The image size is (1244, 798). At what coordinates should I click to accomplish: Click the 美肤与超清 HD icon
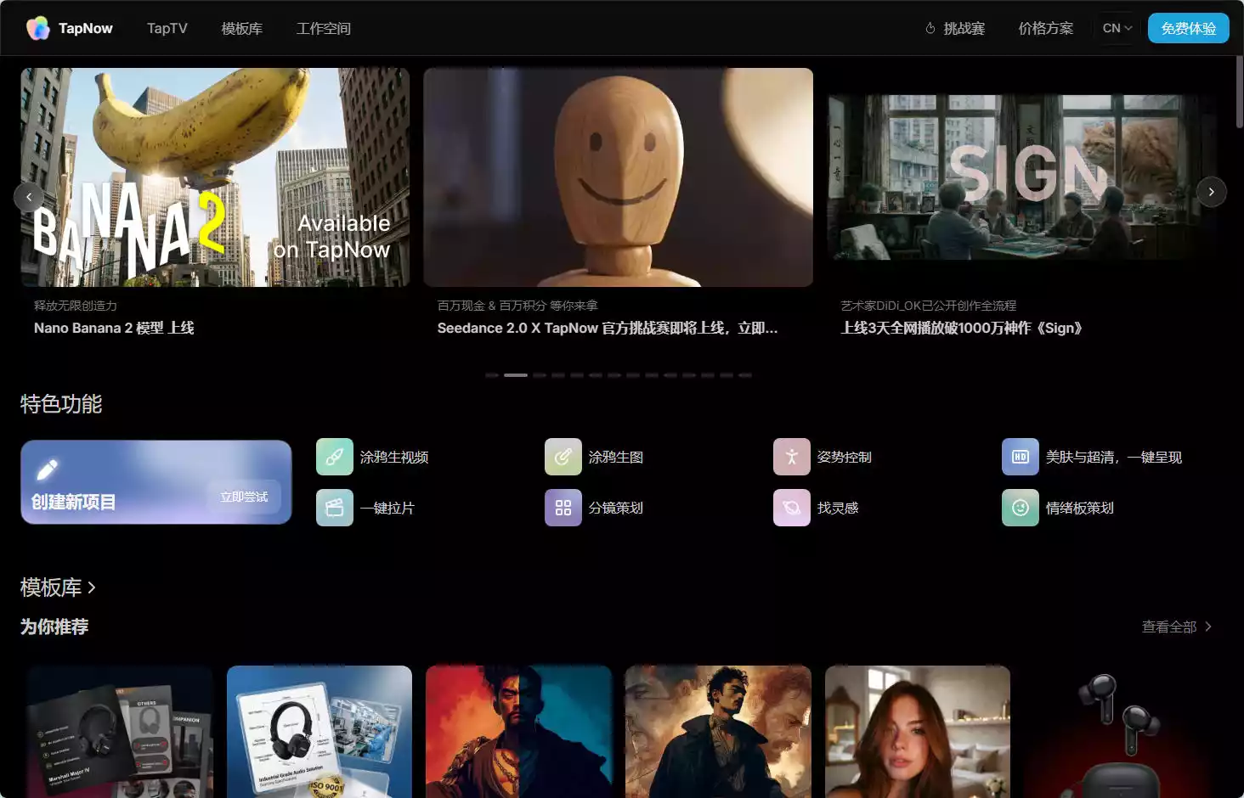coord(1021,457)
